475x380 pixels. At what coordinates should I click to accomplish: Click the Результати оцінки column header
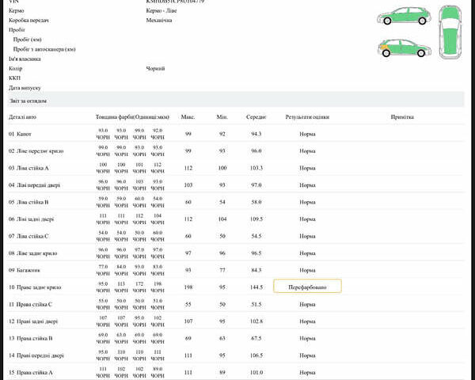307,117
